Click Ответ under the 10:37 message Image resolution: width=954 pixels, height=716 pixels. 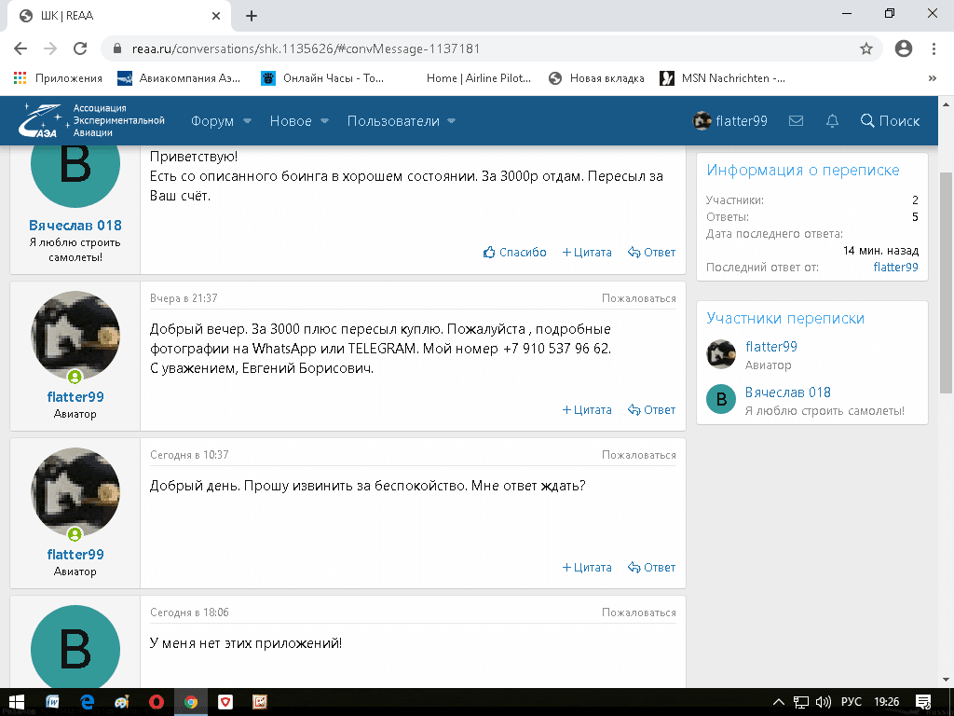[652, 567]
